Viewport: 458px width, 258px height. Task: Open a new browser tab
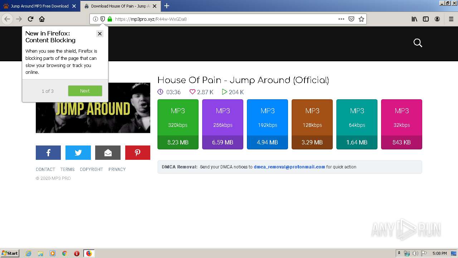pyautogui.click(x=167, y=6)
